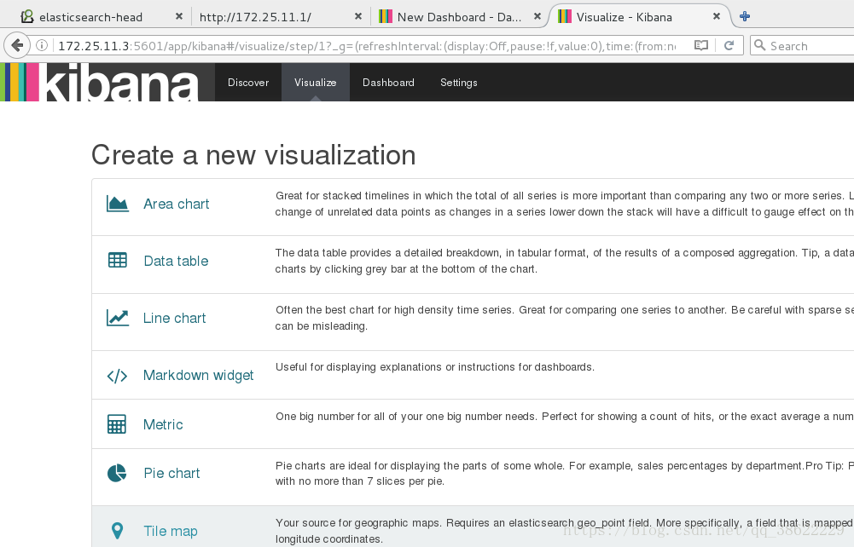The width and height of the screenshot is (854, 547).
Task: Close the elasticsearch-head tab
Action: [x=178, y=17]
